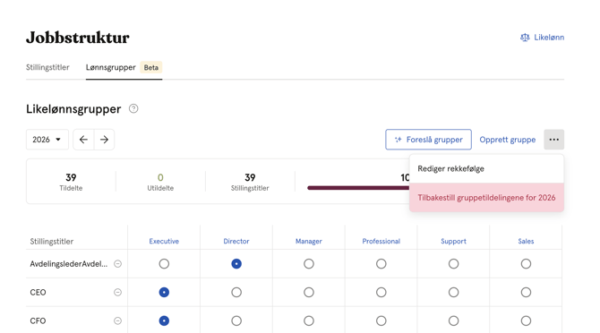Assign CEO to Professional group
This screenshot has width=600, height=333.
381,293
